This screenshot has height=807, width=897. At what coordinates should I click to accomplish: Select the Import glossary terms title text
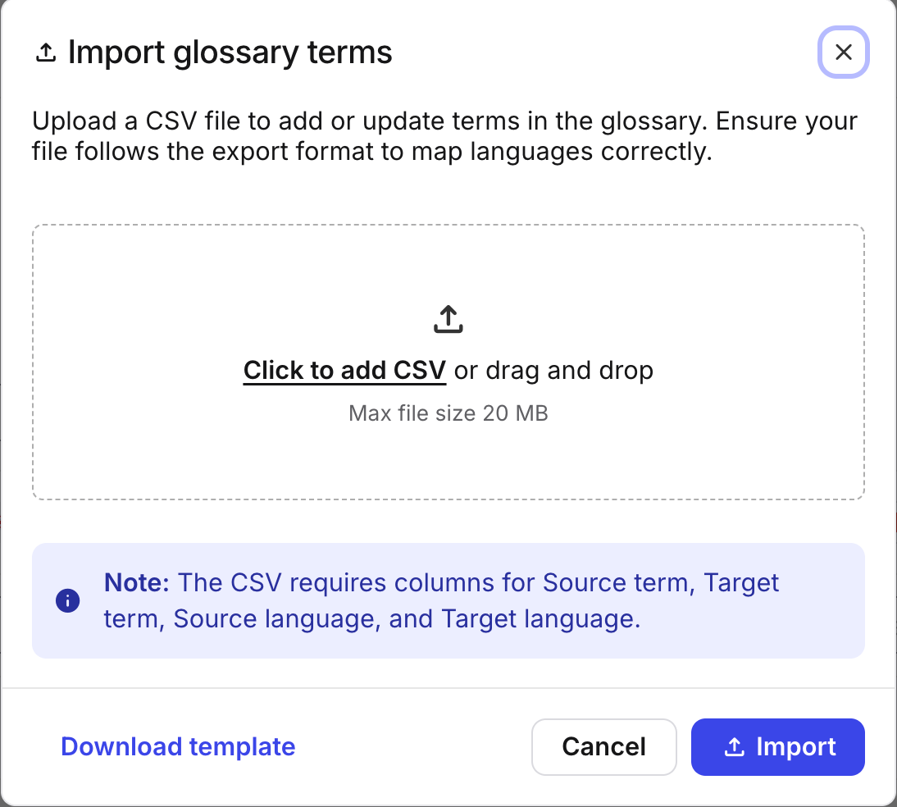coord(231,52)
